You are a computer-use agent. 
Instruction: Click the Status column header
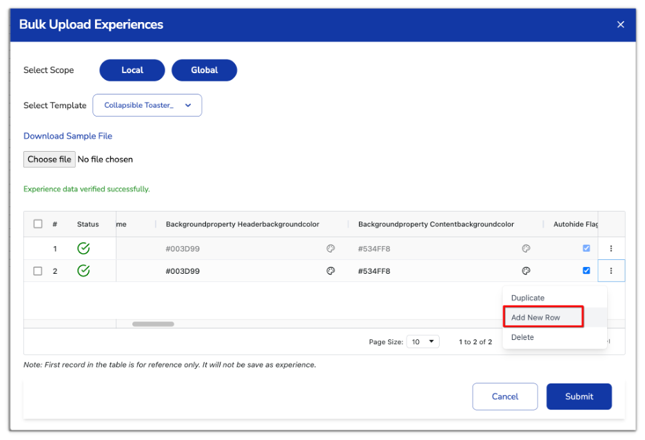(x=88, y=224)
